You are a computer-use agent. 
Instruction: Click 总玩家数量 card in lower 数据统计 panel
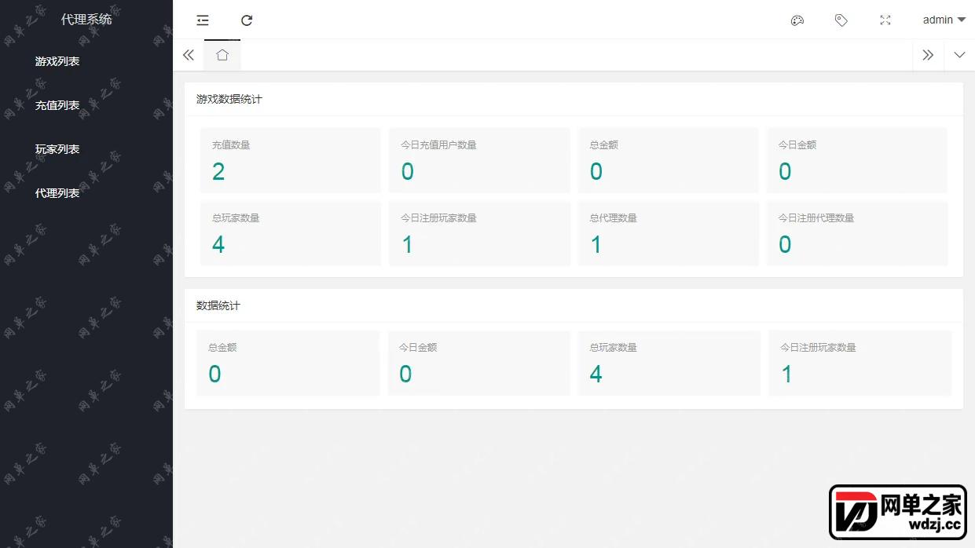(x=669, y=363)
